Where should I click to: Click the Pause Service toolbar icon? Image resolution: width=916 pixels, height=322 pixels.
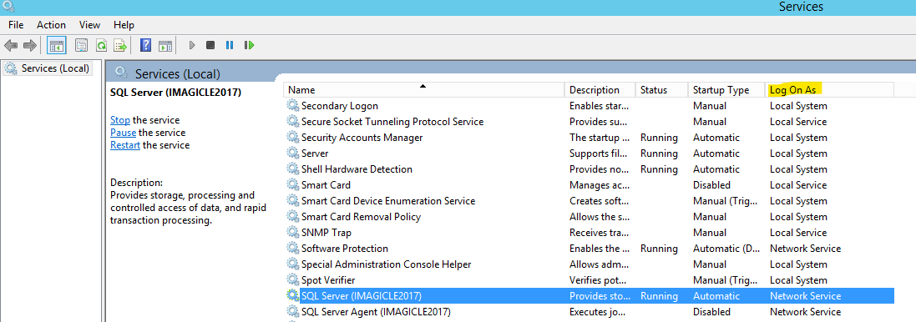pyautogui.click(x=230, y=45)
